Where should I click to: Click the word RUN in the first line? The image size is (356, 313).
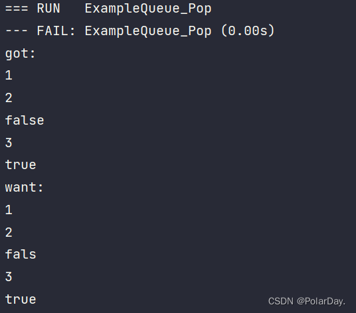point(48,9)
